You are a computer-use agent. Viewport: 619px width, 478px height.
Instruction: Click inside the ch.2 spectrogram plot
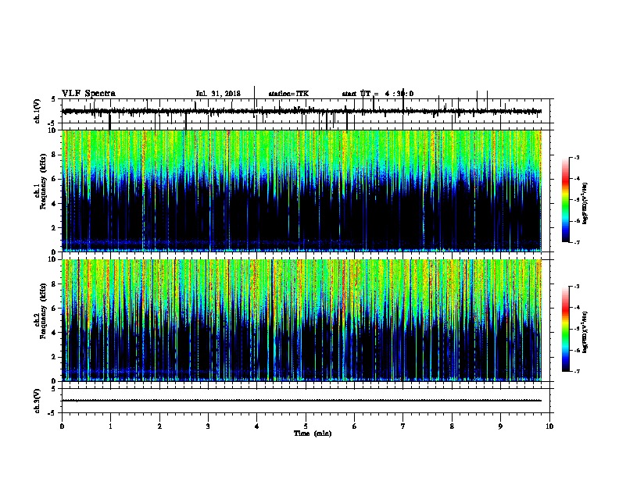pos(302,320)
